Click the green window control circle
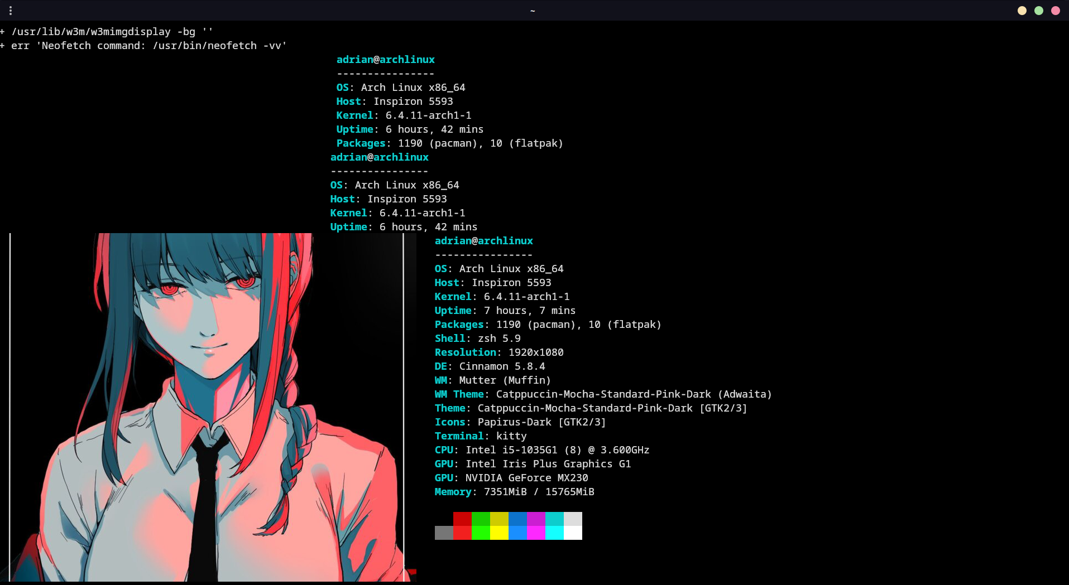The image size is (1069, 585). pyautogui.click(x=1038, y=10)
